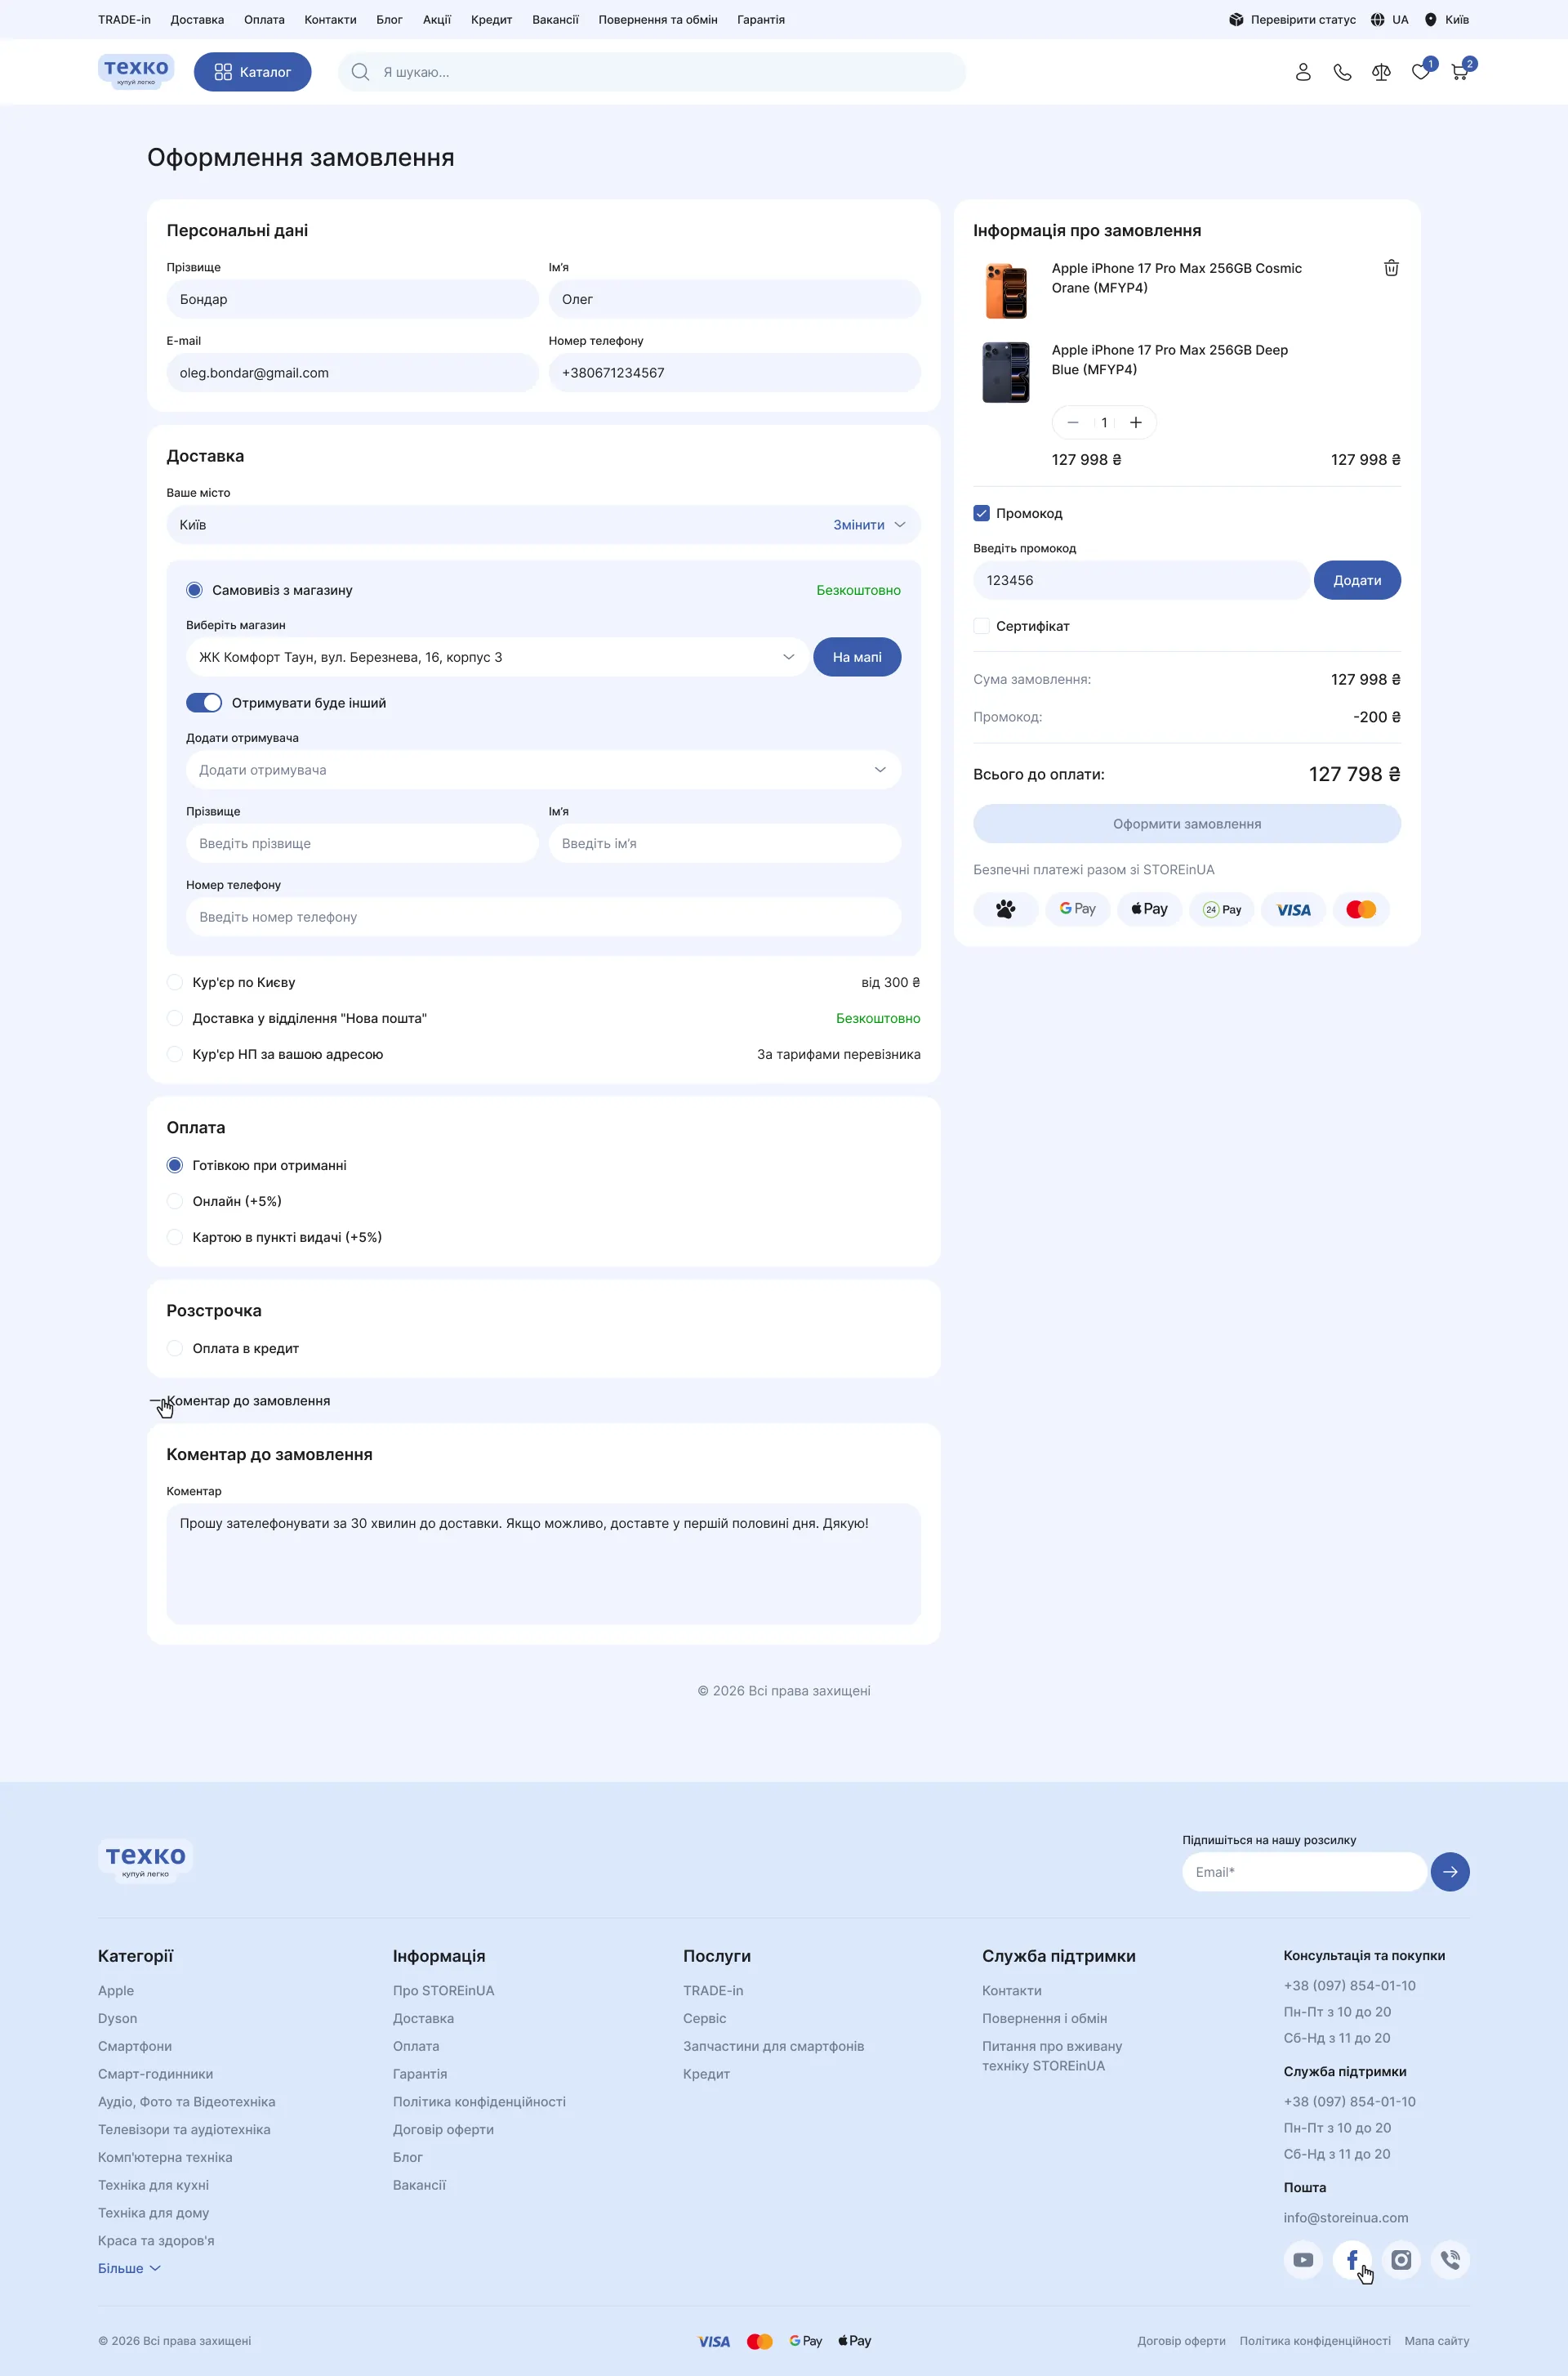
Task: Click the Privat24 Pay badge
Action: 1221,909
